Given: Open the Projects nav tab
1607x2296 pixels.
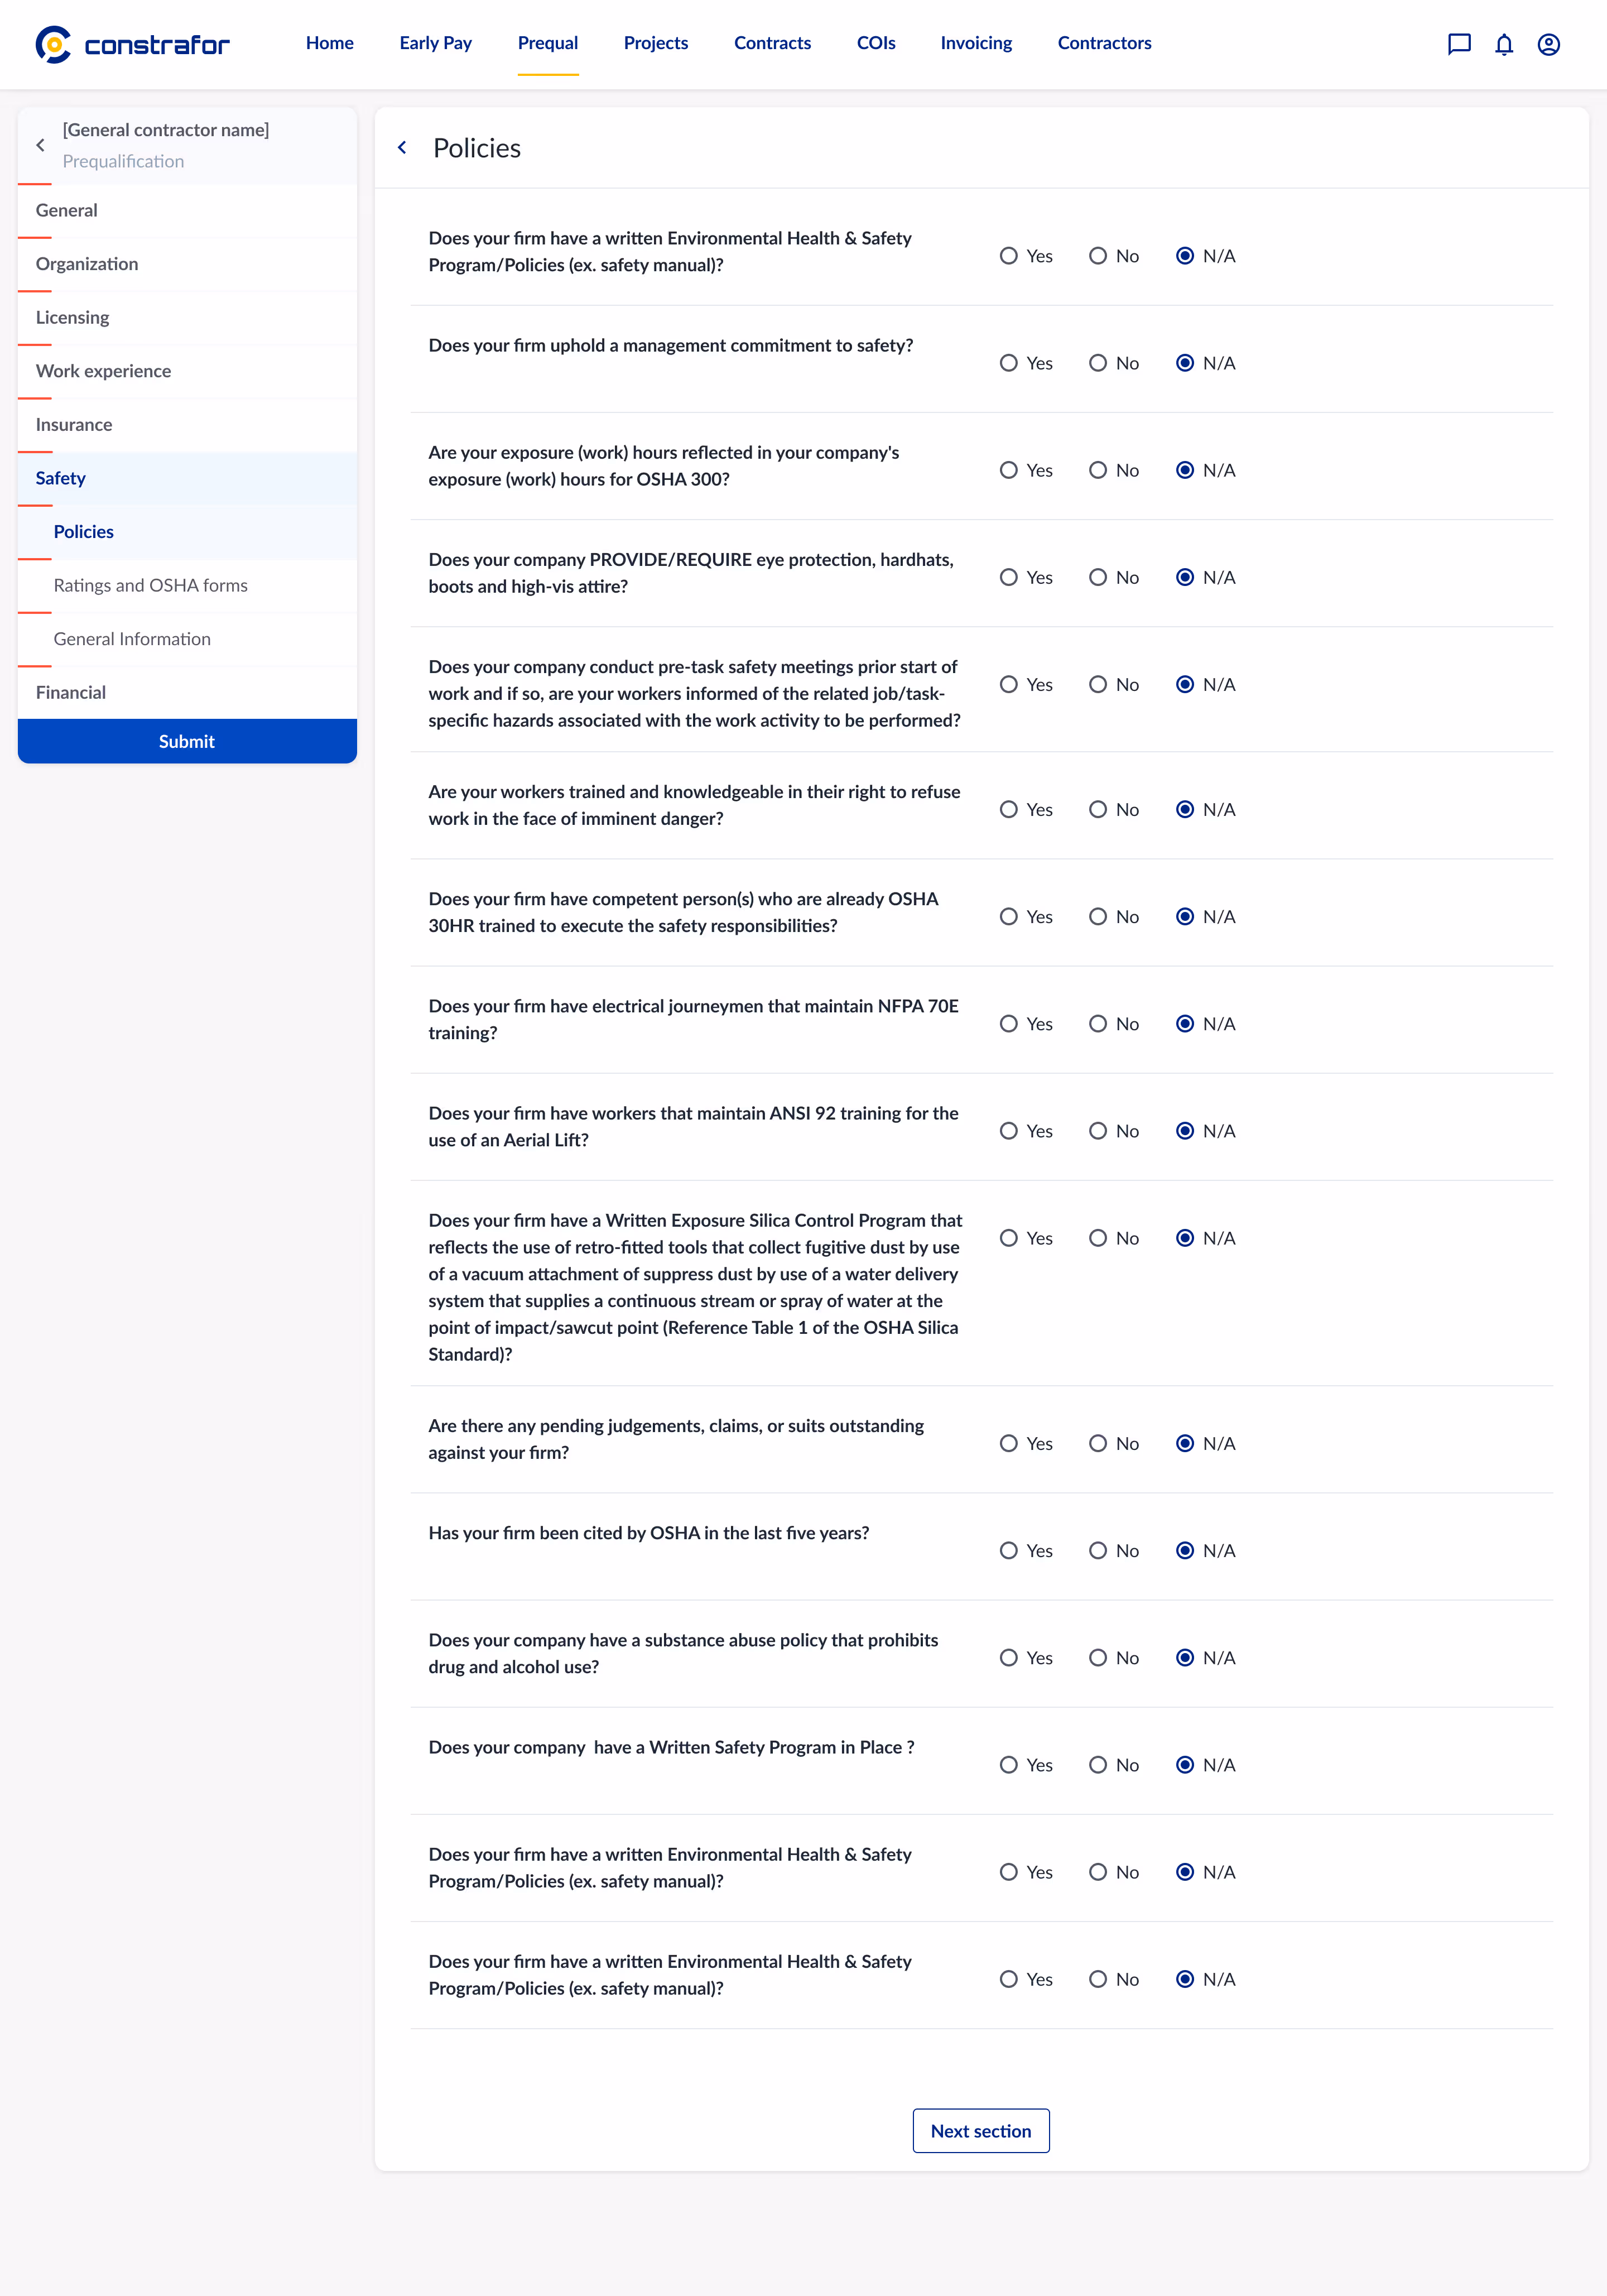Looking at the screenshot, I should pyautogui.click(x=656, y=43).
